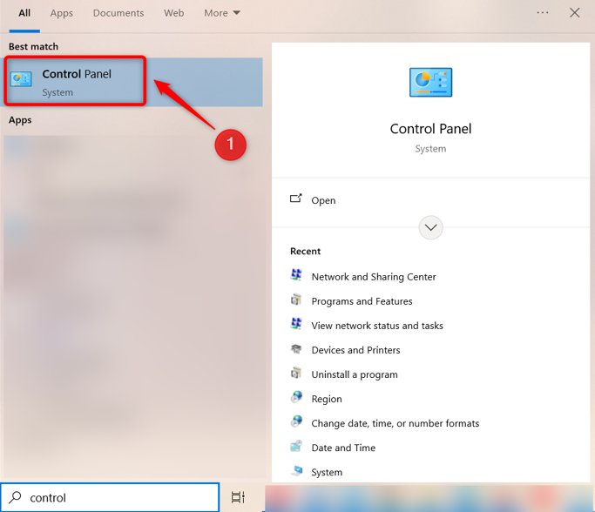Image resolution: width=595 pixels, height=512 pixels.
Task: Switch to the Web tab
Action: click(173, 13)
